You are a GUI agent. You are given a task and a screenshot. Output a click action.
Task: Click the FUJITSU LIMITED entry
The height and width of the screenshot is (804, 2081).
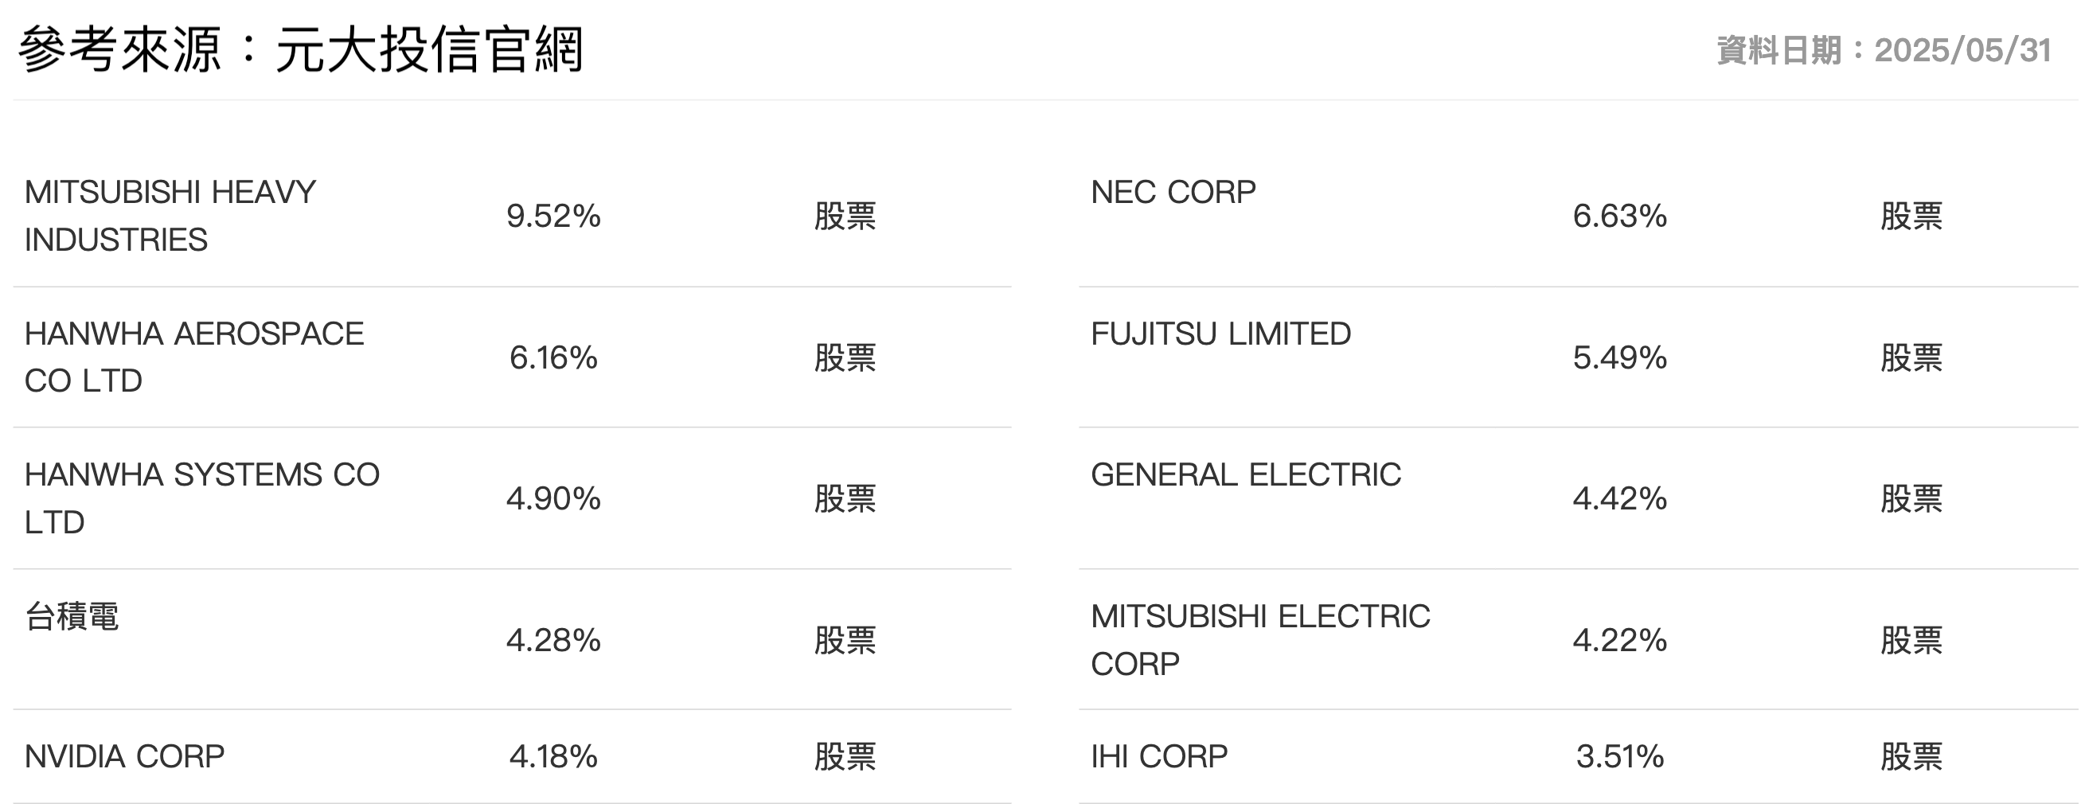(x=1579, y=357)
